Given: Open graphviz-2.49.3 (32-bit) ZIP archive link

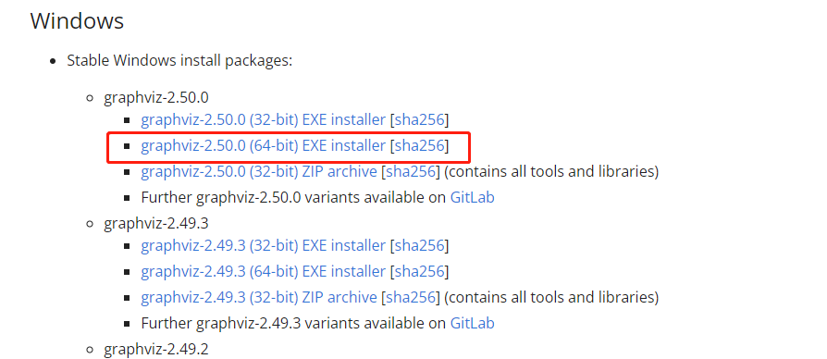Looking at the screenshot, I should click(259, 297).
